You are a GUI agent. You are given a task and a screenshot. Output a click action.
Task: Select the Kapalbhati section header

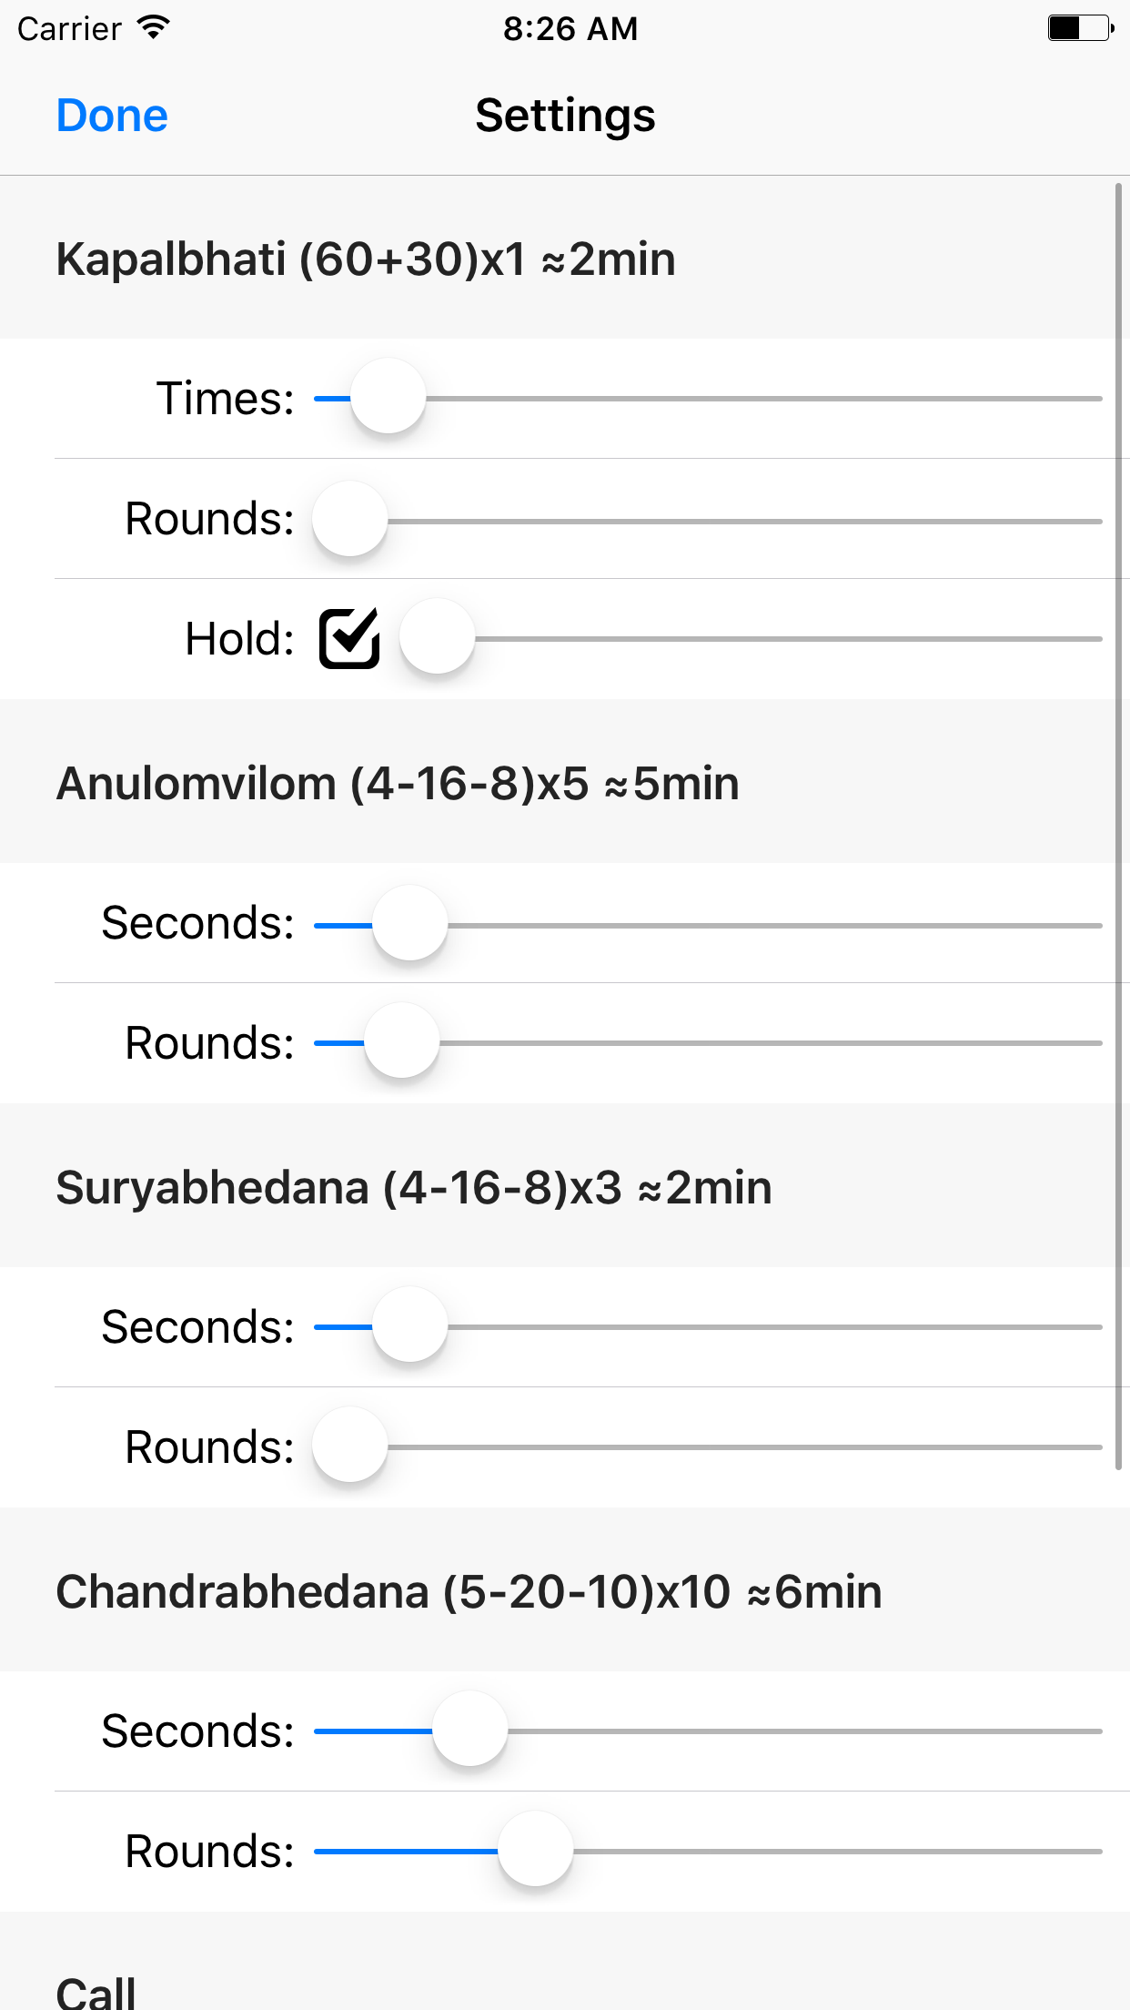[364, 258]
